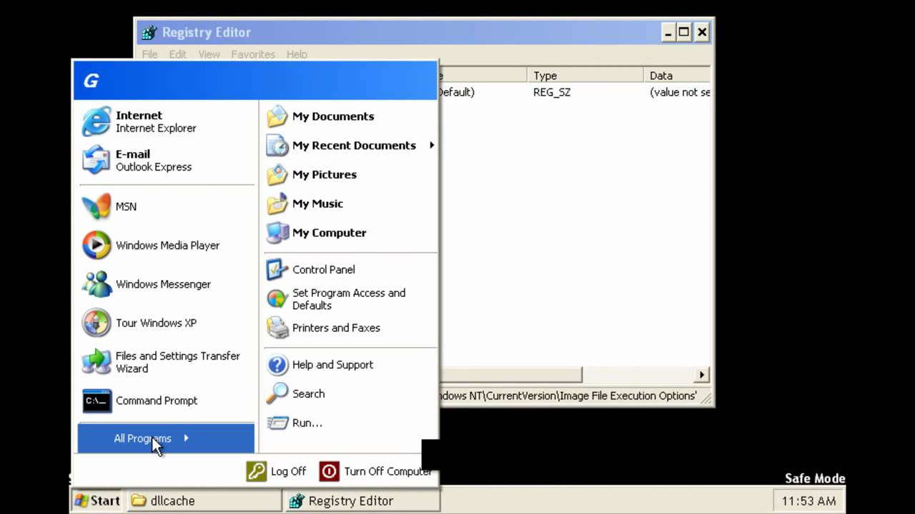The width and height of the screenshot is (915, 514).
Task: Open the Help menu in Registry Editor
Action: coord(297,54)
